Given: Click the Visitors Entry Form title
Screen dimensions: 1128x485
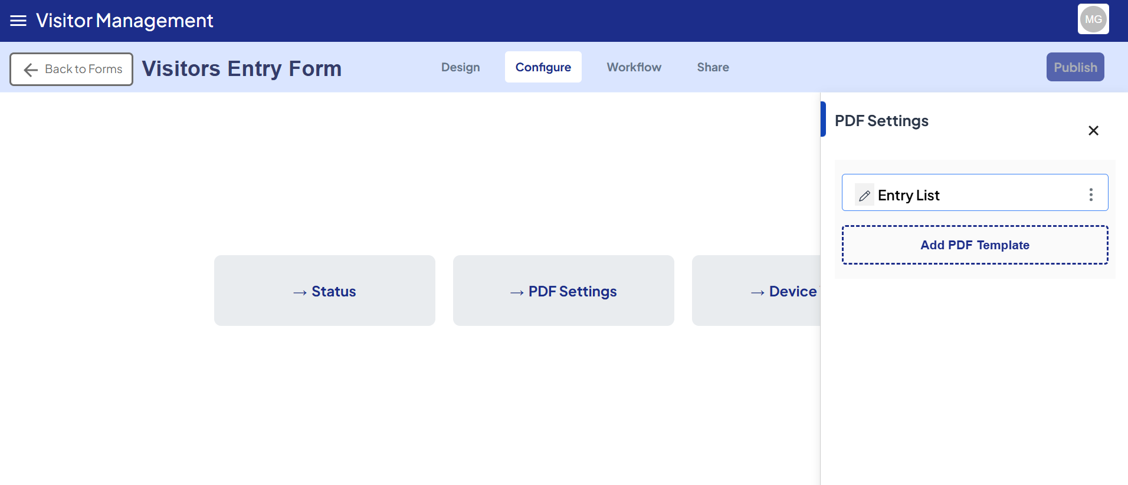Looking at the screenshot, I should coord(242,69).
